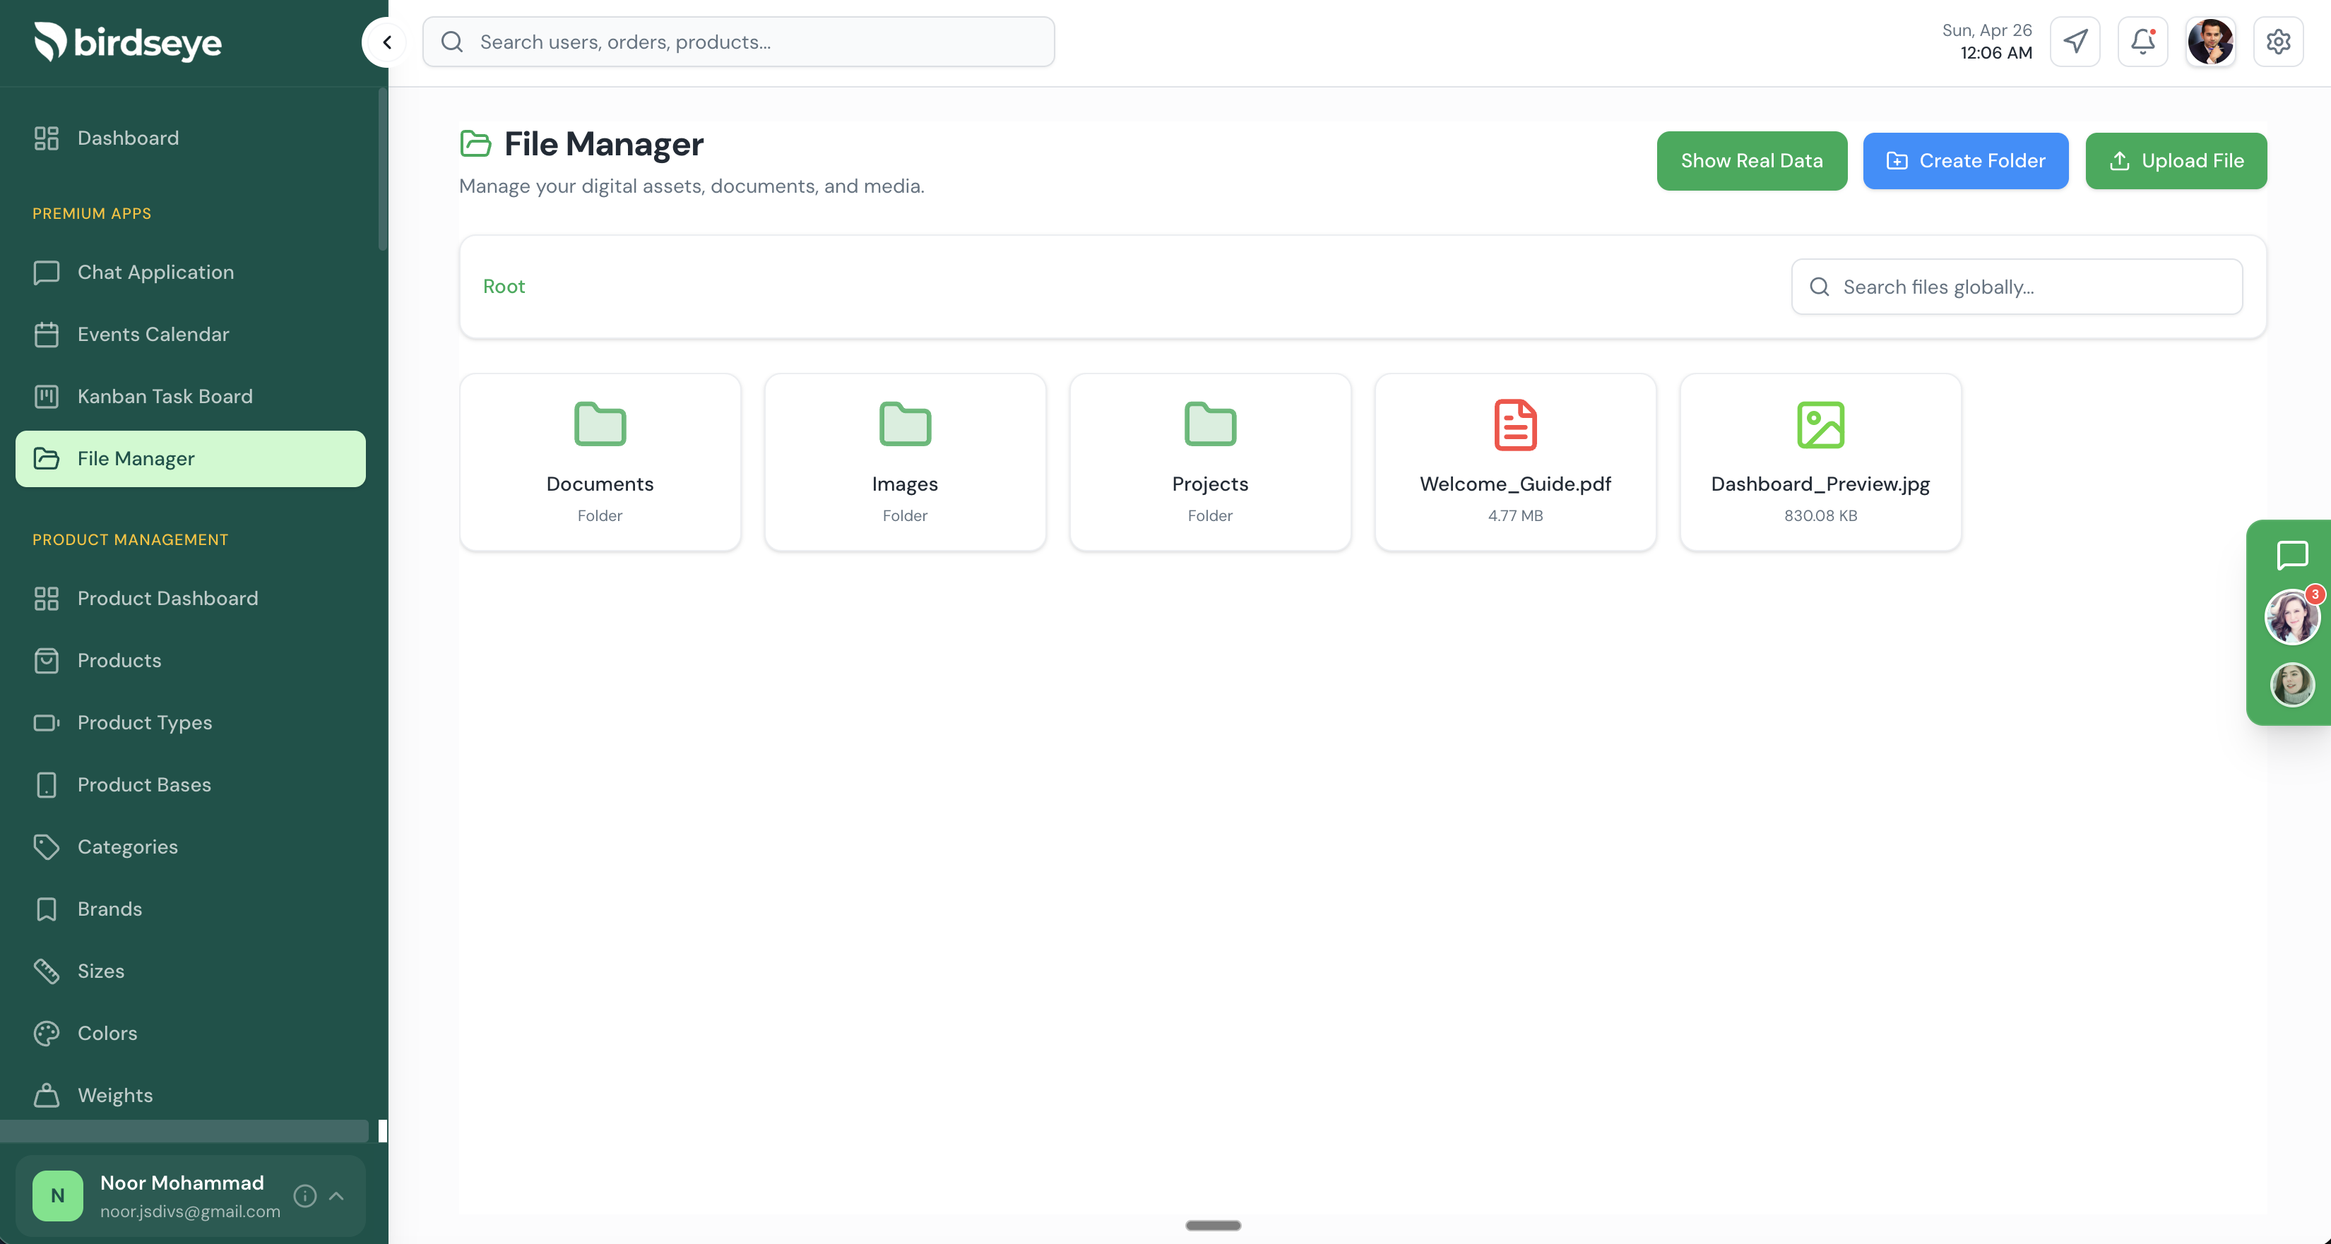Select File Manager in sidebar
Image resolution: width=2331 pixels, height=1244 pixels.
click(x=190, y=459)
